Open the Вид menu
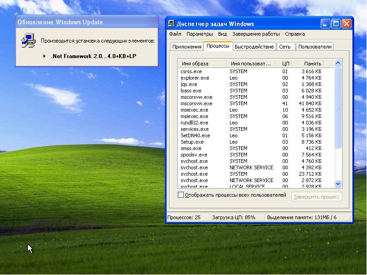 tap(222, 34)
